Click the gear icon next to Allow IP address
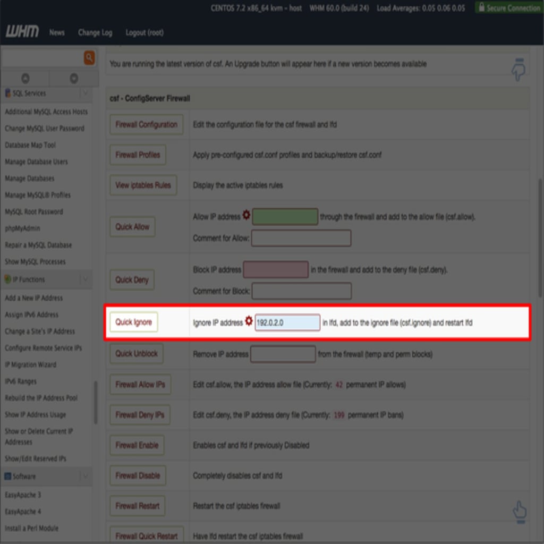 [x=246, y=215]
